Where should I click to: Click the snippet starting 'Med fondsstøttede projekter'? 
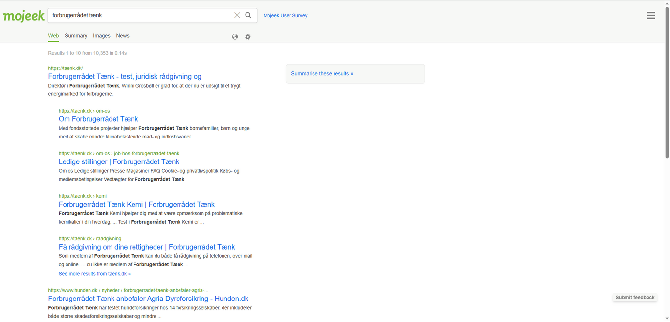point(154,133)
